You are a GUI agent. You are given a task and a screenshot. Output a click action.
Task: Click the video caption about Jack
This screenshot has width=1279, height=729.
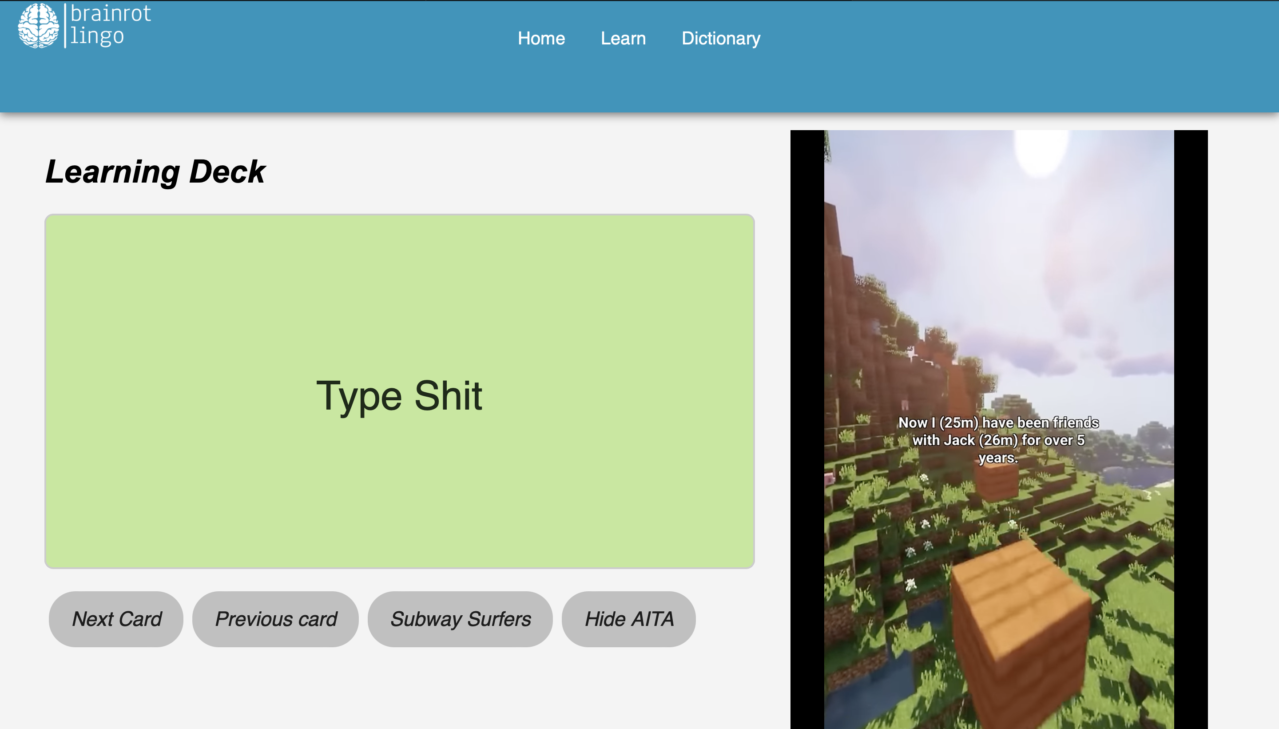point(998,440)
